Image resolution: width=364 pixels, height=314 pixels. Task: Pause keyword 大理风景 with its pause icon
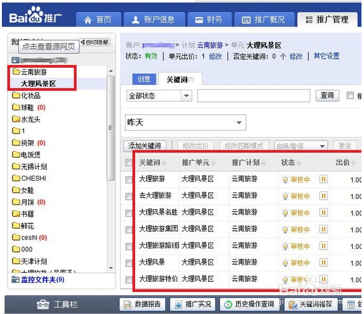click(x=324, y=263)
